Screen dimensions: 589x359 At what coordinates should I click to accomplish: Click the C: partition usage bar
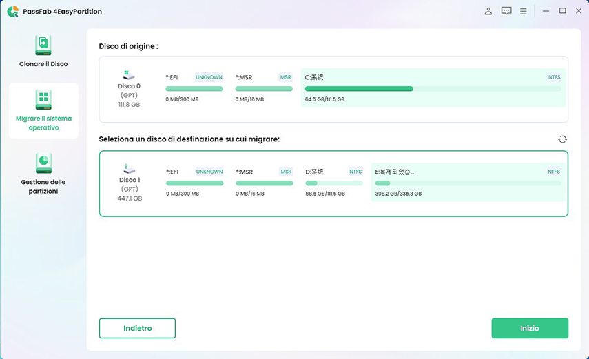point(433,89)
